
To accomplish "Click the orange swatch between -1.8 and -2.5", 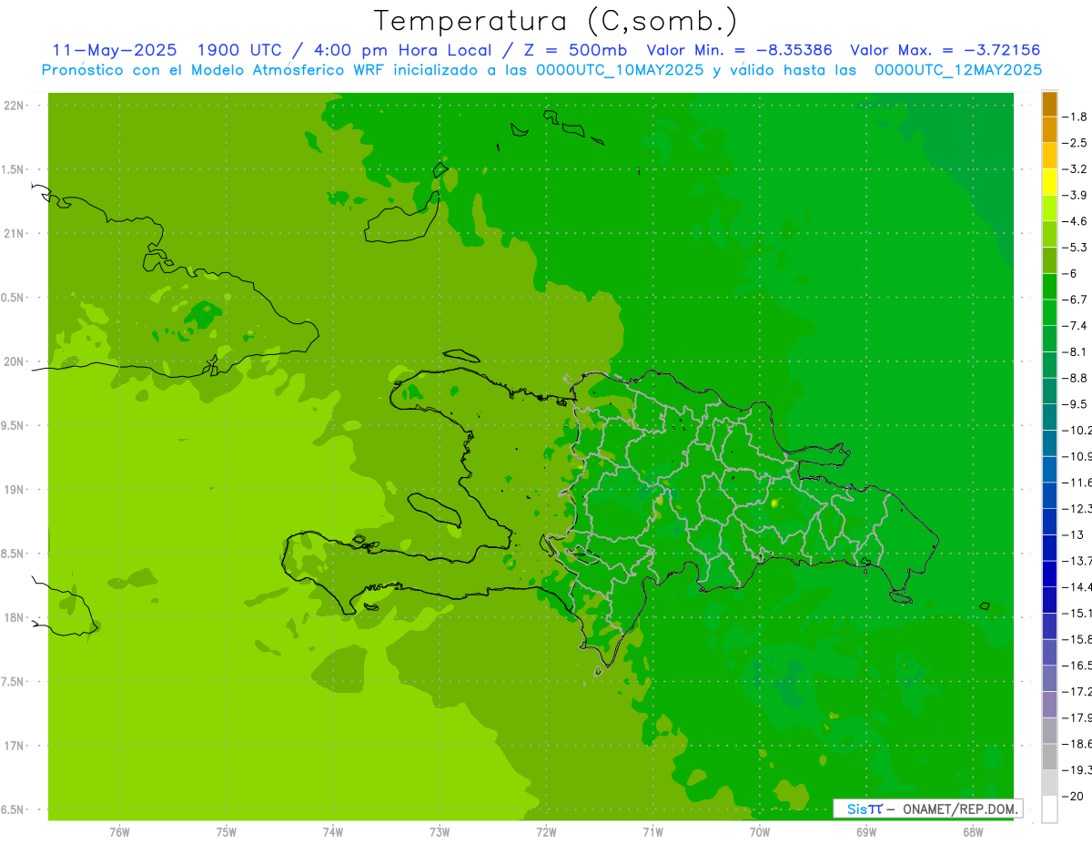I will click(1049, 130).
